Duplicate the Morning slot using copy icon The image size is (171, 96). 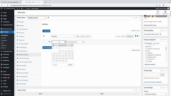pyautogui.click(x=135, y=36)
